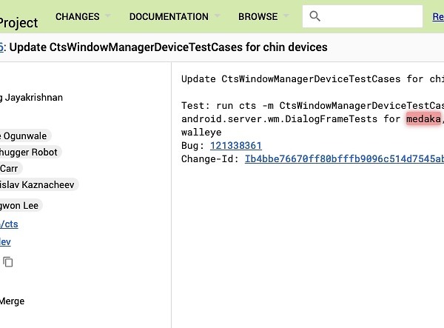The width and height of the screenshot is (444, 328).
Task: Open bug link 121338361
Action: 235,146
